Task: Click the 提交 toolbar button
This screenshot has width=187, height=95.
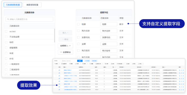Action: [134, 64]
